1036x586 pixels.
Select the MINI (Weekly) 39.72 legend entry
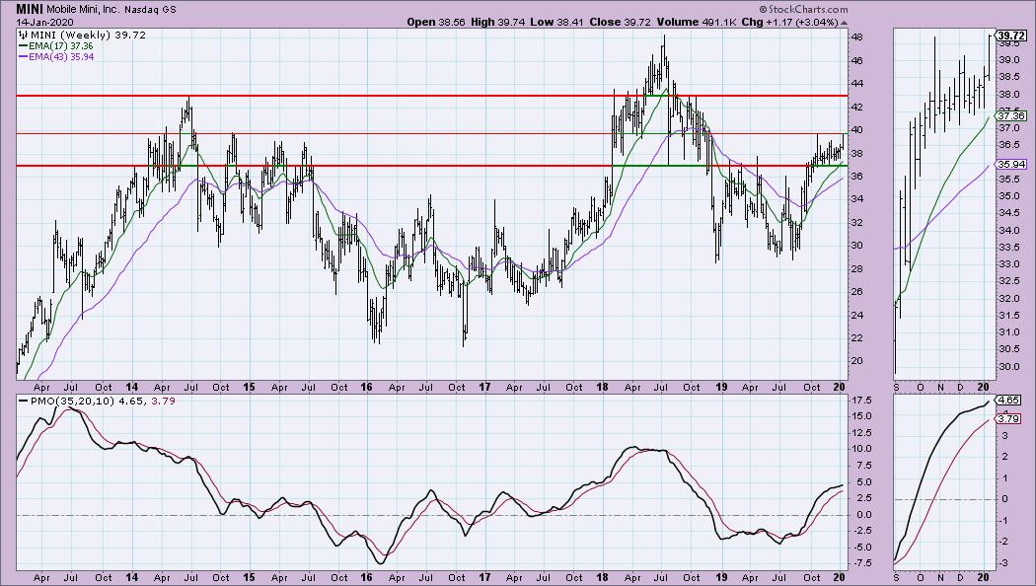[x=87, y=35]
